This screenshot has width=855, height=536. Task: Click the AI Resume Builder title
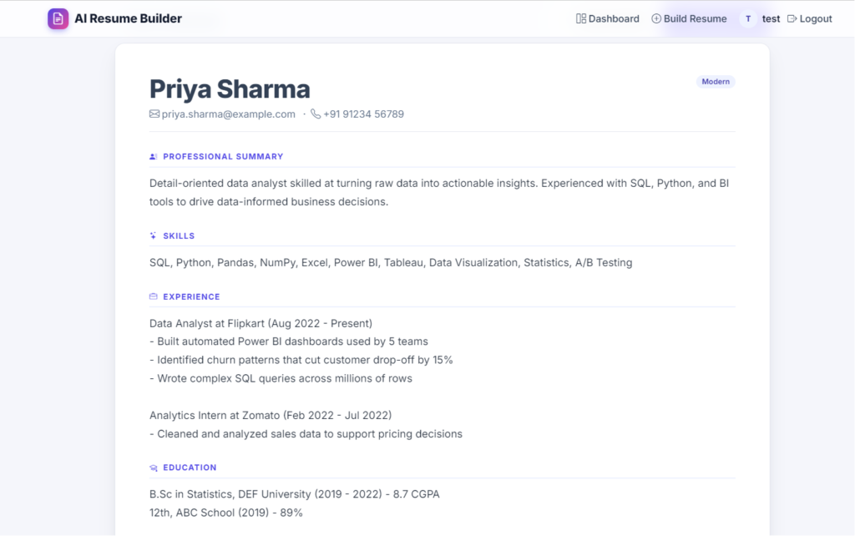[x=128, y=18]
